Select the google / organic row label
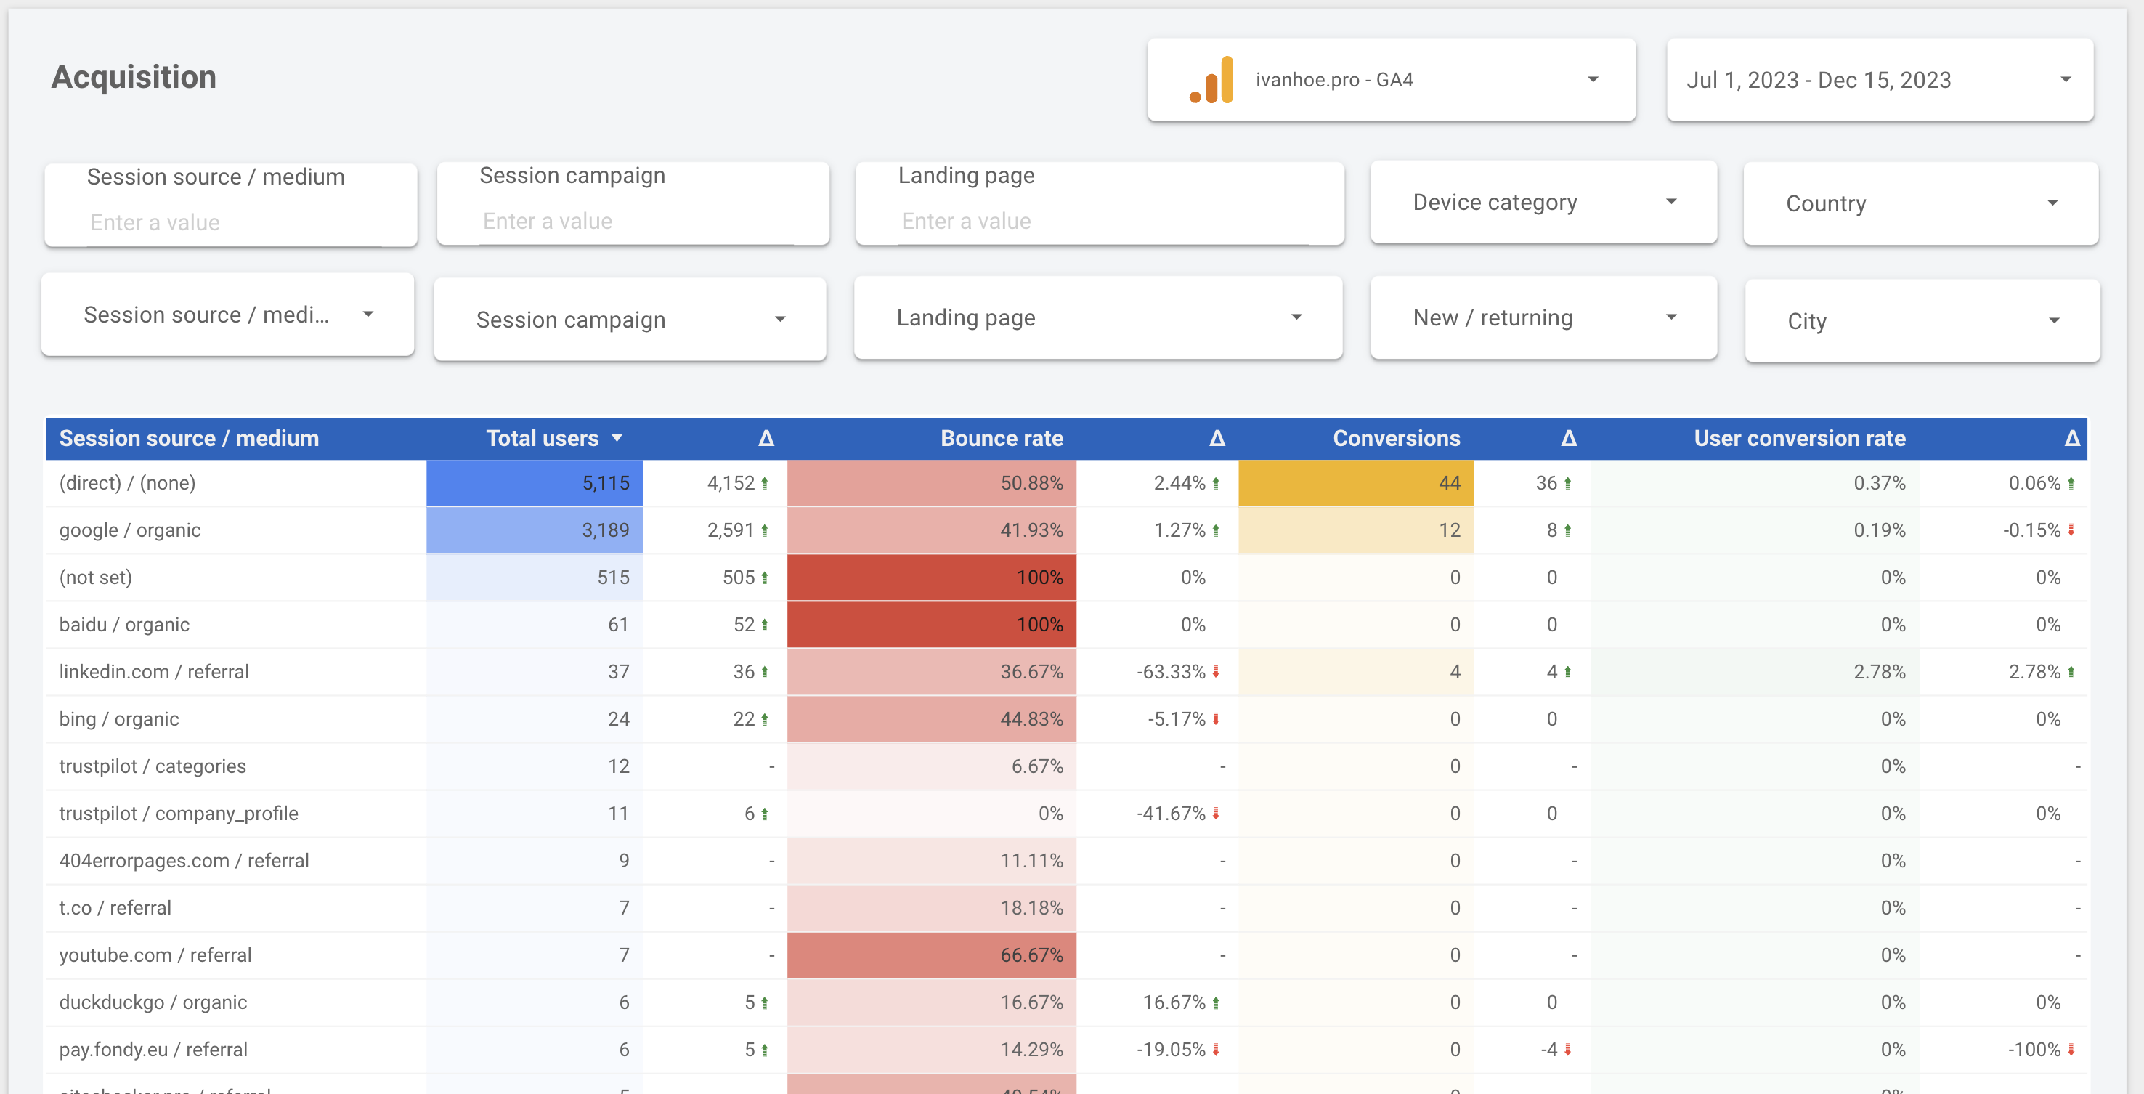This screenshot has width=2144, height=1094. [130, 530]
